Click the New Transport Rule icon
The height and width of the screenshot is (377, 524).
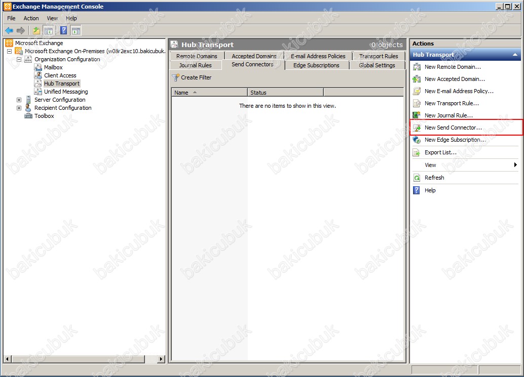417,103
